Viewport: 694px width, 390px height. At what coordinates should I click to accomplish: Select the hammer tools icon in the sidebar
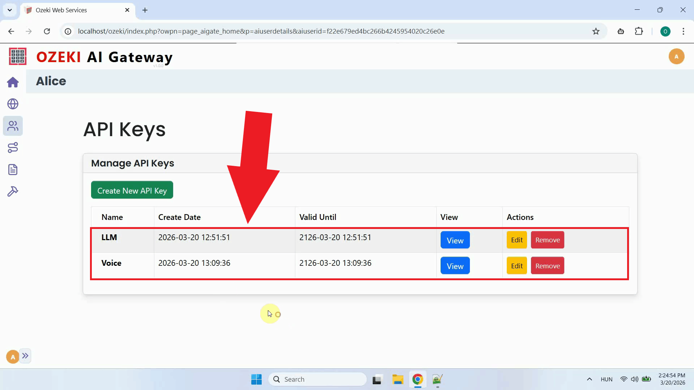coord(13,191)
